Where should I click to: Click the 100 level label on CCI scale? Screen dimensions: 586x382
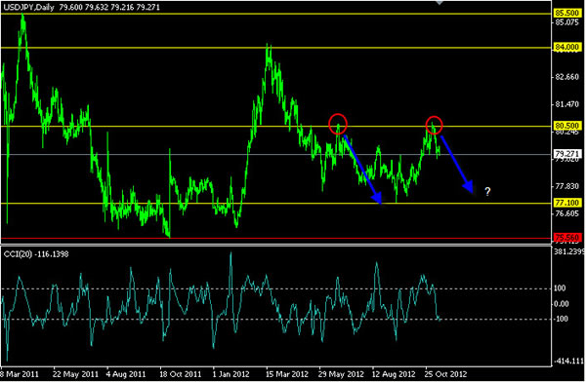click(560, 288)
